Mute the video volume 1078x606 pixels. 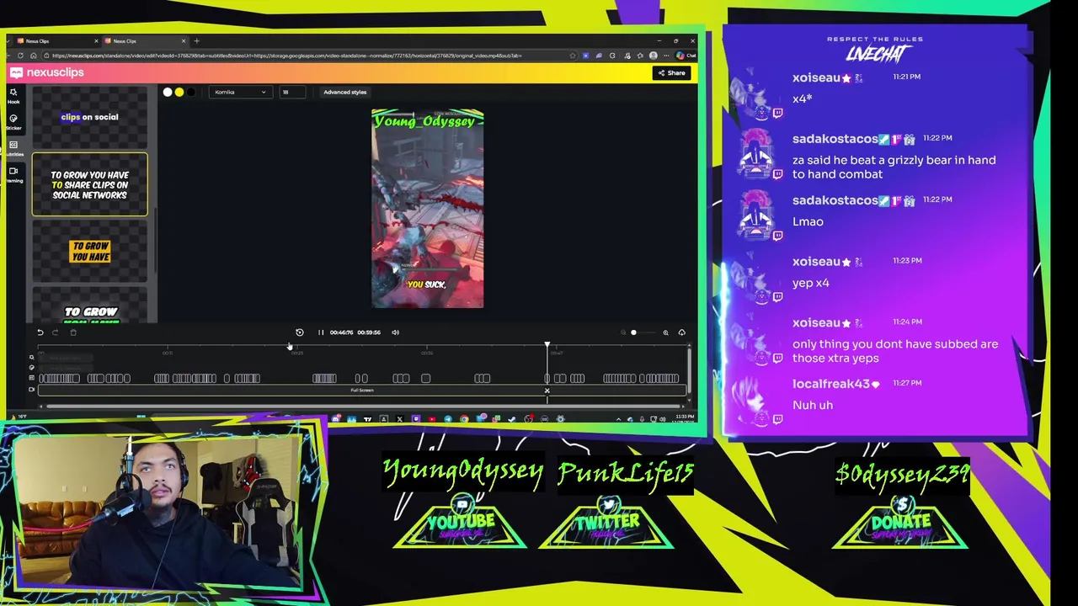coord(395,332)
